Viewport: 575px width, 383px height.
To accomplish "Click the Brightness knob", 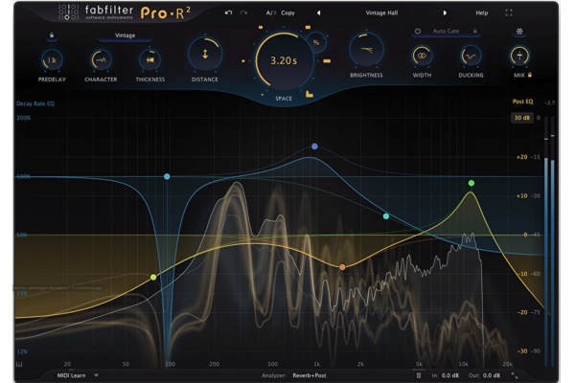I will (x=366, y=50).
